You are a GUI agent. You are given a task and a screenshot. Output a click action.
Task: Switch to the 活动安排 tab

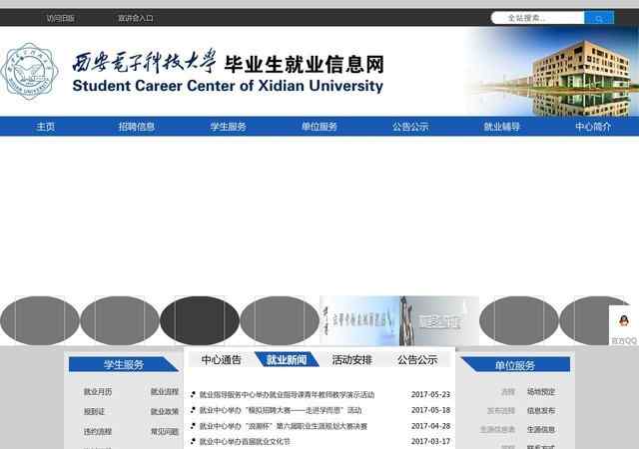click(x=352, y=360)
